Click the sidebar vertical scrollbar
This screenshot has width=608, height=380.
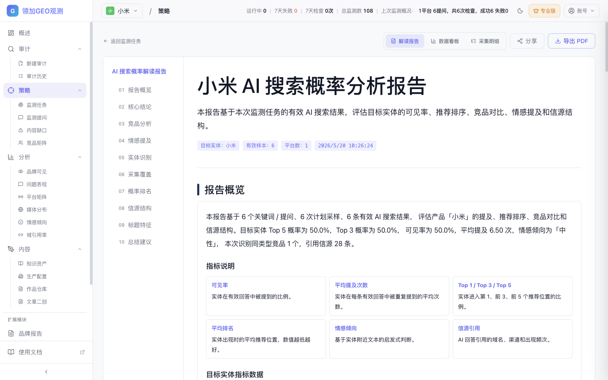click(91, 153)
